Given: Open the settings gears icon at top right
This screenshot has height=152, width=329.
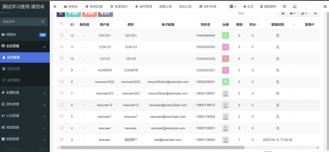Looking at the screenshot, I should coord(325,6).
